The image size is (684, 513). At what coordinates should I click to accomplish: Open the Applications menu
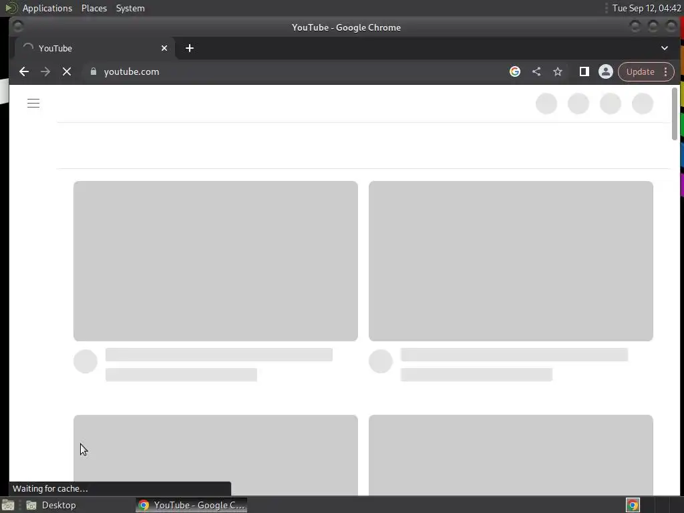tap(47, 8)
